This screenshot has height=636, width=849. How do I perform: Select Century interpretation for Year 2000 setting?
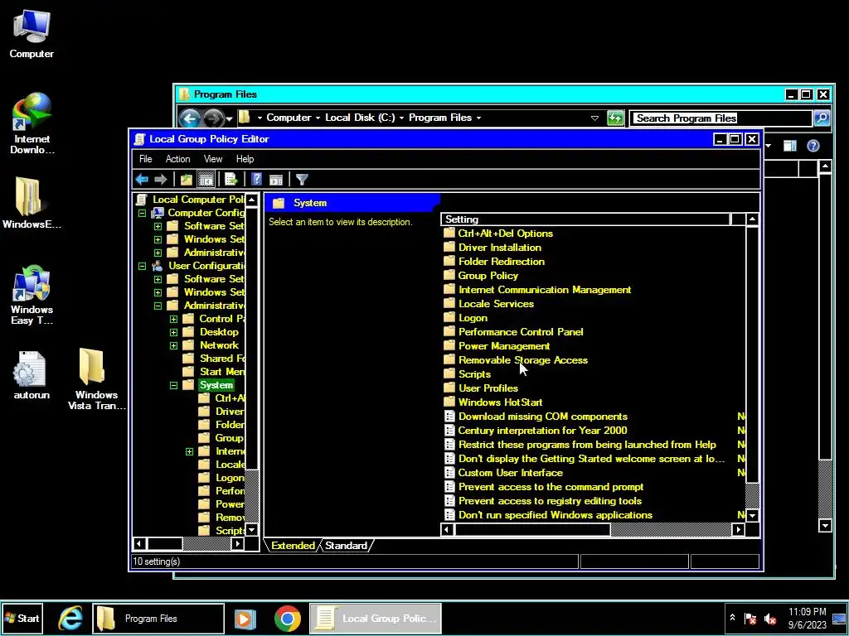[542, 430]
